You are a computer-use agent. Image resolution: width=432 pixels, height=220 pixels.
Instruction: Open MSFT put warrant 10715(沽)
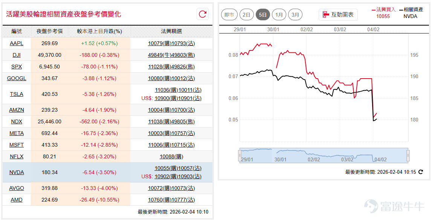click(183, 145)
